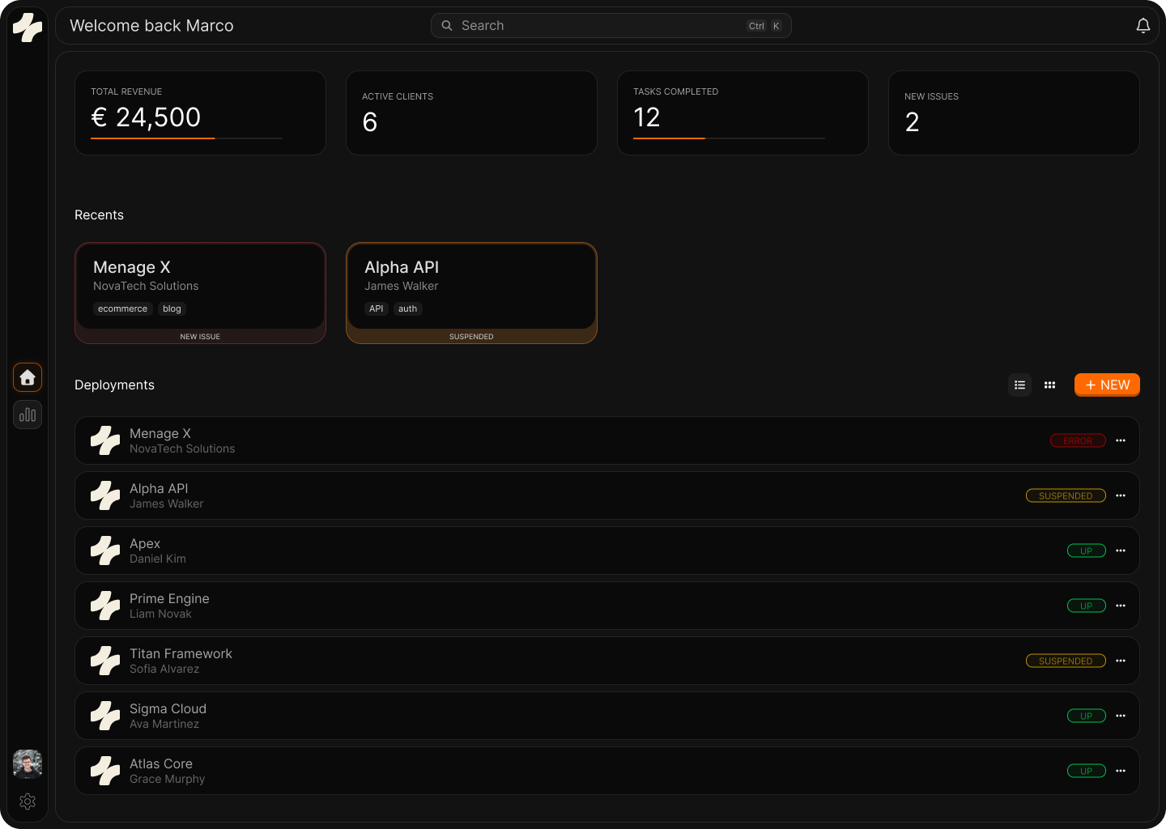Screen dimensions: 1166x829
Task: Toggle the SUSPENDED status badge on Alpha API
Action: point(1066,495)
